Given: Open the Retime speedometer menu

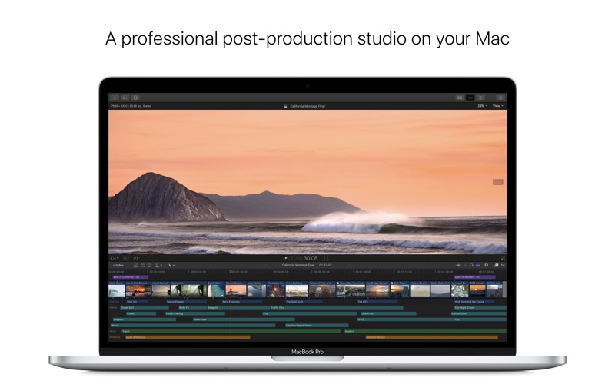Looking at the screenshot, I should 136,258.
